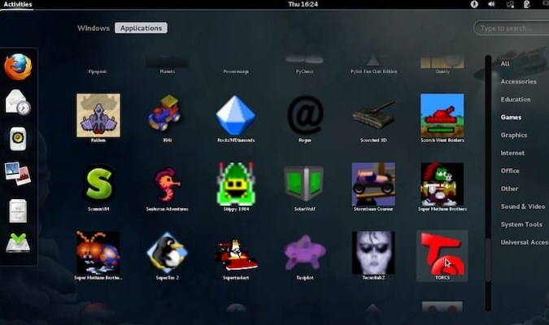
Task: Open the Rogue game @ icon
Action: coord(305,115)
